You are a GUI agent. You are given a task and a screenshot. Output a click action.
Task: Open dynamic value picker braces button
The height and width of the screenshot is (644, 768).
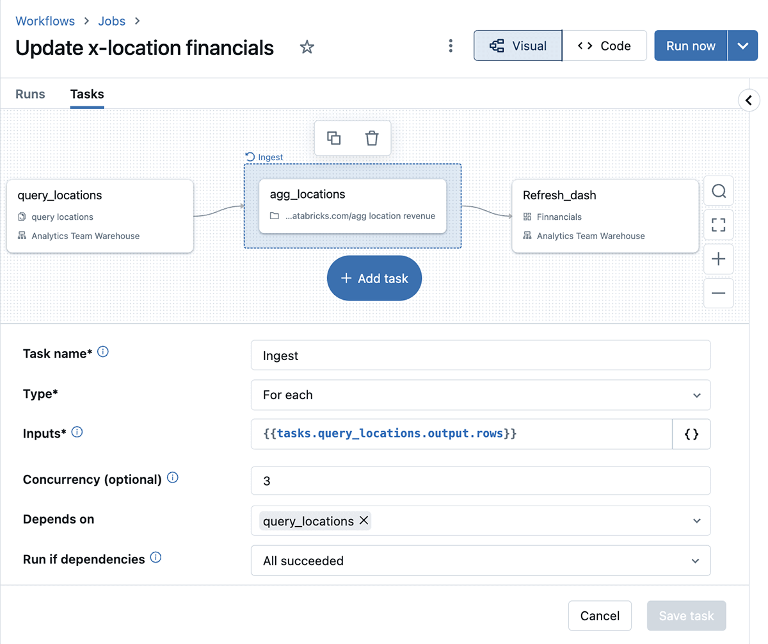pyautogui.click(x=691, y=434)
